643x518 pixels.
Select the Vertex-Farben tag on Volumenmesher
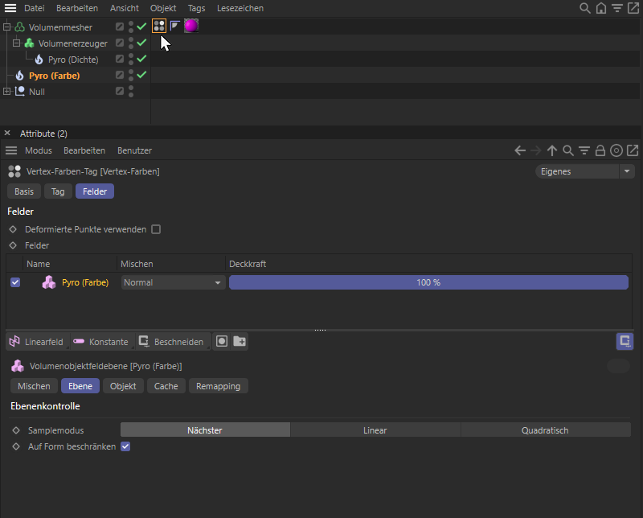[x=159, y=26]
